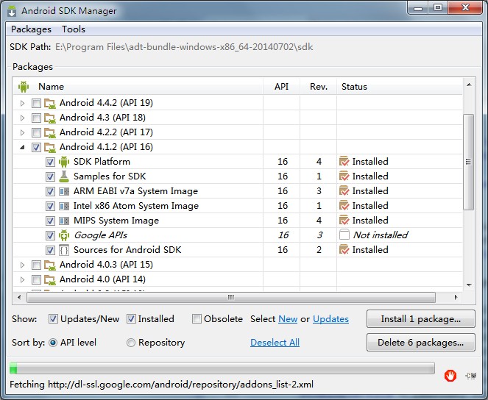
Task: Click the scroll left arrow of package list
Action: click(x=19, y=298)
